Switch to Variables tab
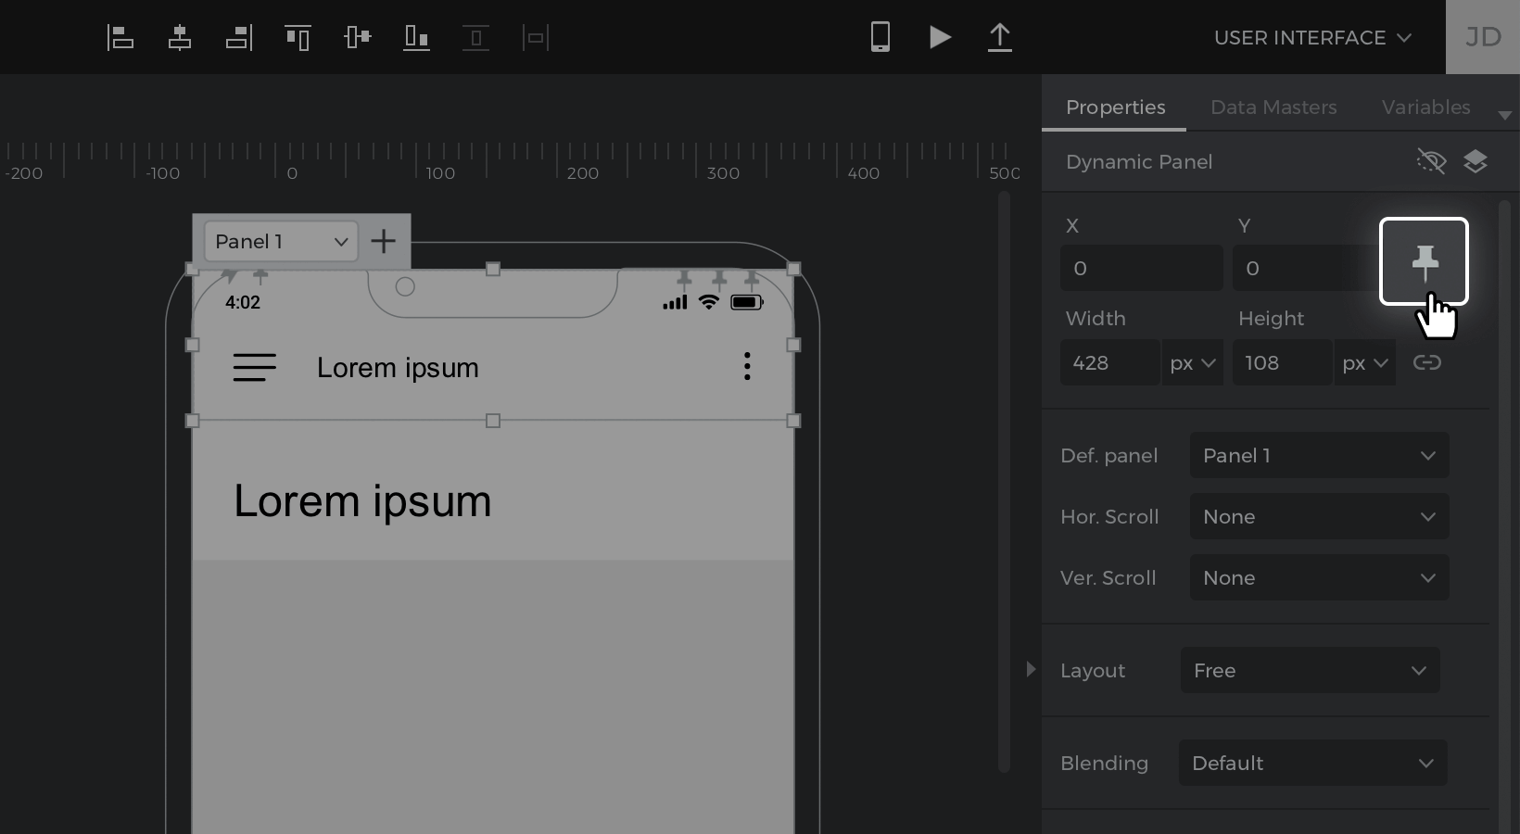 [1425, 107]
